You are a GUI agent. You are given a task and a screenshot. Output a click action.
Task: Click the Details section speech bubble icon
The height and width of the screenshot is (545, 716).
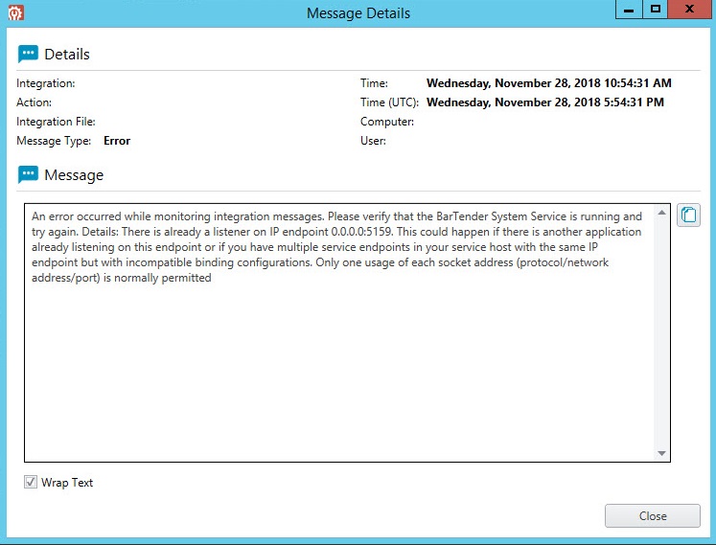(x=28, y=54)
